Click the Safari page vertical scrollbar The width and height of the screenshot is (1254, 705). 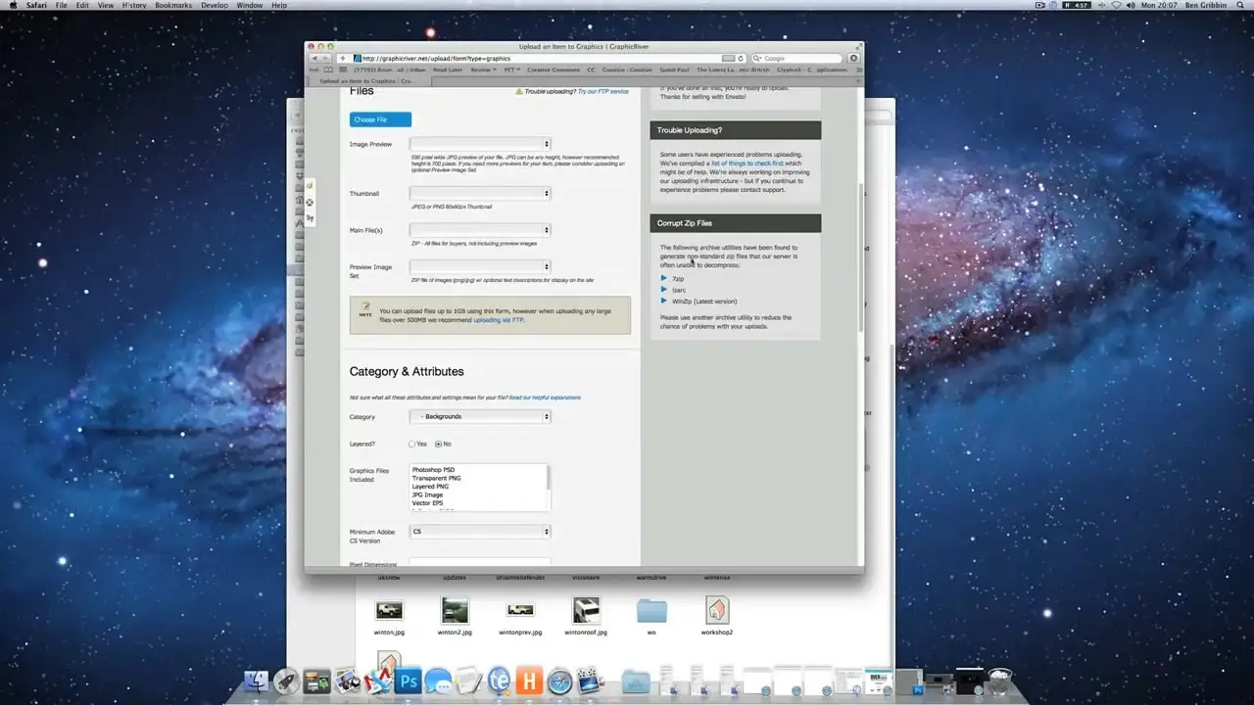(x=860, y=259)
